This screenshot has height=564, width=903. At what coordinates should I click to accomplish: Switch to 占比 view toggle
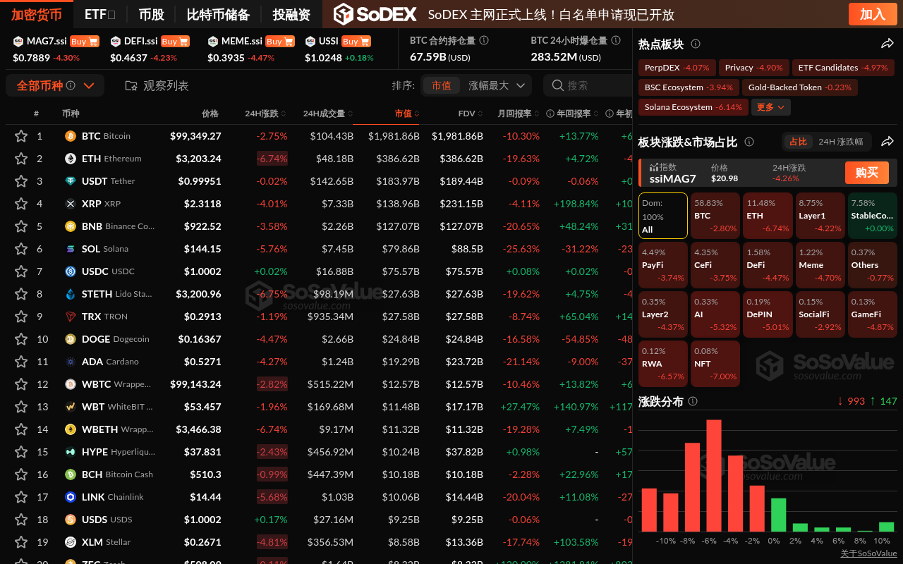point(798,142)
